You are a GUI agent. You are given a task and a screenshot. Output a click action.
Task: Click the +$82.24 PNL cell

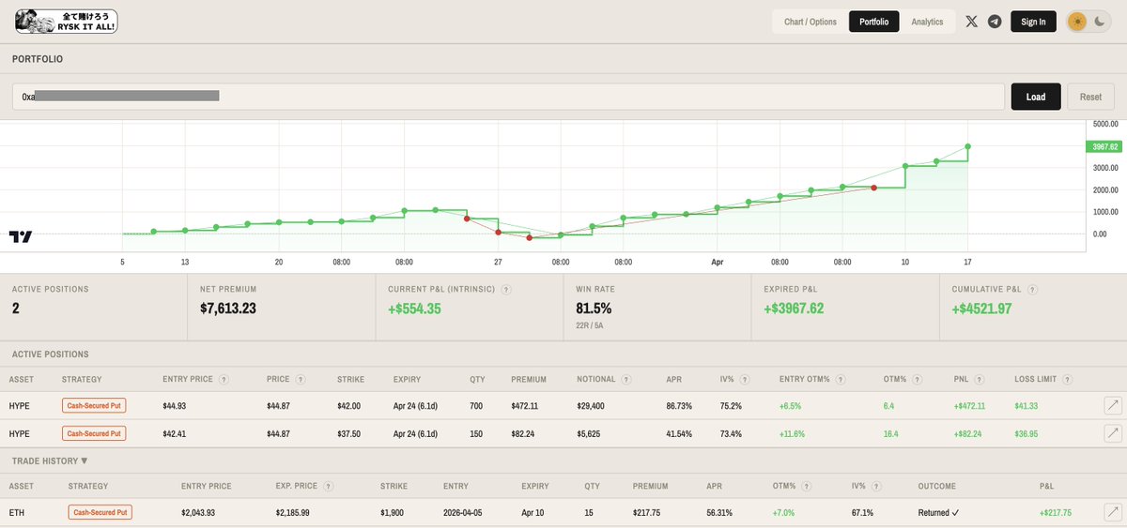(966, 433)
